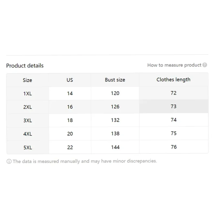Screen dimensions: 216x216
Task: Click the Size column header
Action: point(28,80)
